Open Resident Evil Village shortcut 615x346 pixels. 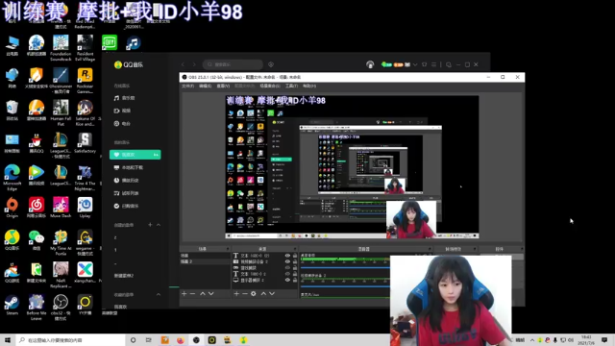[85, 48]
